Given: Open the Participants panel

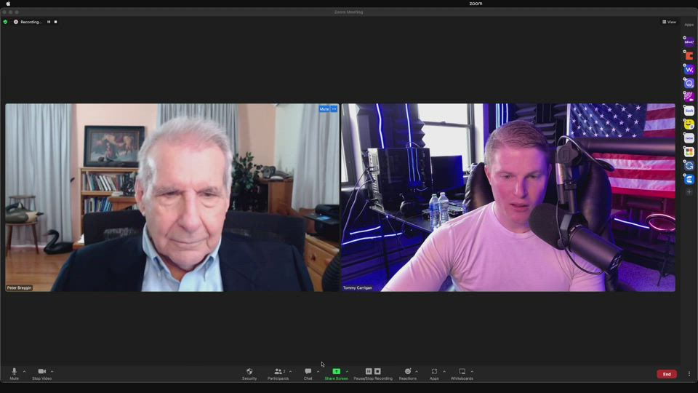Looking at the screenshot, I should coord(278,373).
